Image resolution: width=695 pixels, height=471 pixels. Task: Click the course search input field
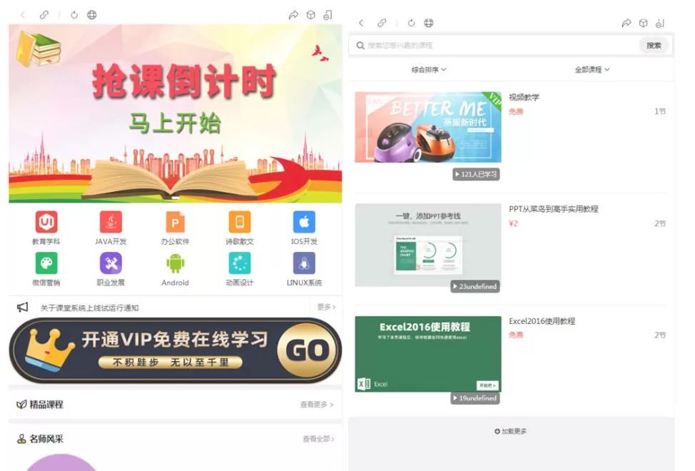(x=499, y=46)
